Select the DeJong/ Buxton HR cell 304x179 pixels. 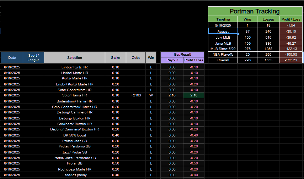[x=74, y=118]
